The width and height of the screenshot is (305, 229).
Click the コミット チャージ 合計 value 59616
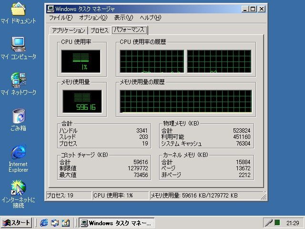(x=141, y=162)
